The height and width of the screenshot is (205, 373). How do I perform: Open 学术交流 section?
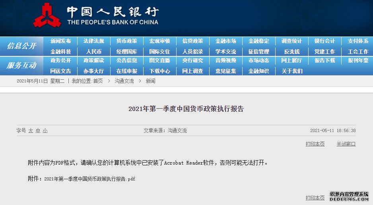[x=226, y=52]
